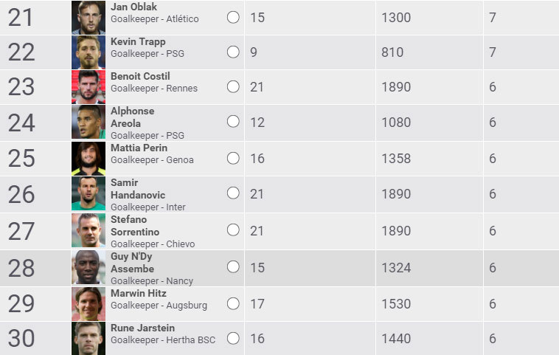Choose the Stefano Sorrentino radio option

click(x=233, y=230)
